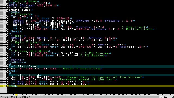Click the VSync command on line 28
Image resolution: width=174 pixels, height=98 pixels.
coord(16,60)
